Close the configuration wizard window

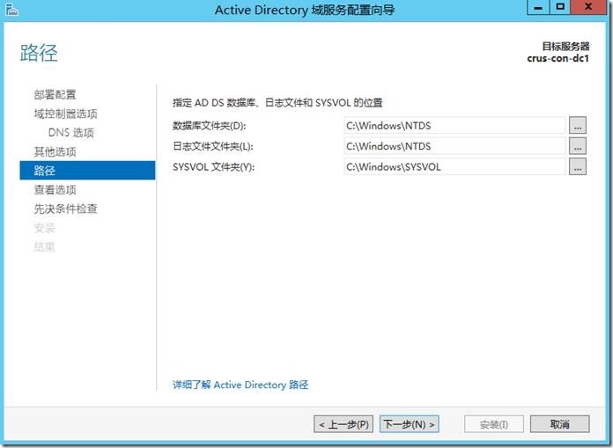588,8
